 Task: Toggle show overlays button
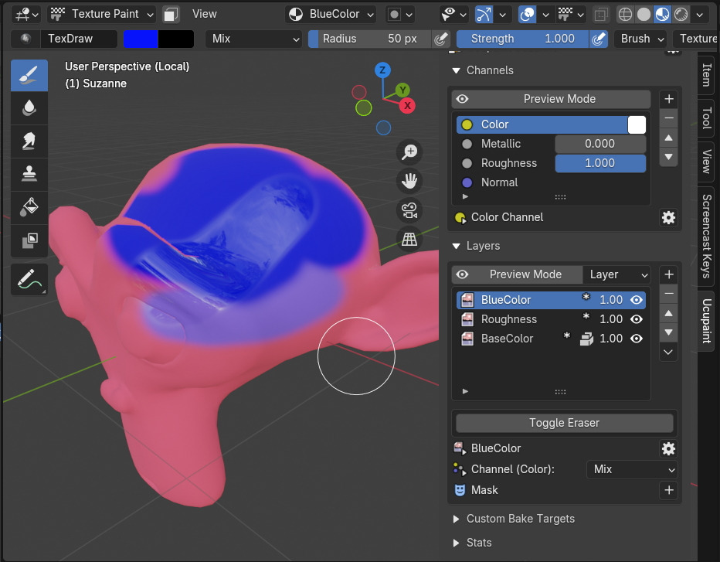point(527,14)
